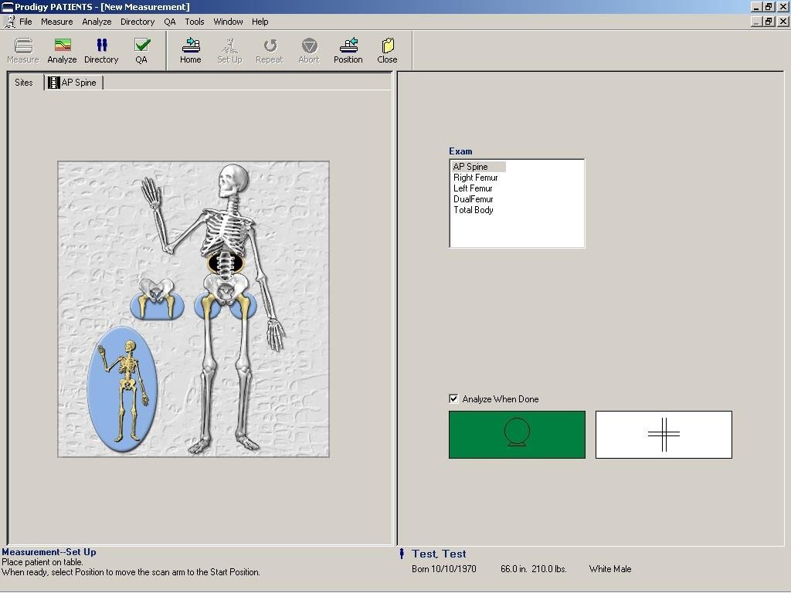This screenshot has width=791, height=593.
Task: Click patient name Test, Test
Action: pos(439,554)
